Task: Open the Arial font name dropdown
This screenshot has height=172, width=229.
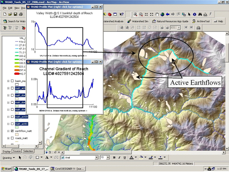Action: point(96,157)
